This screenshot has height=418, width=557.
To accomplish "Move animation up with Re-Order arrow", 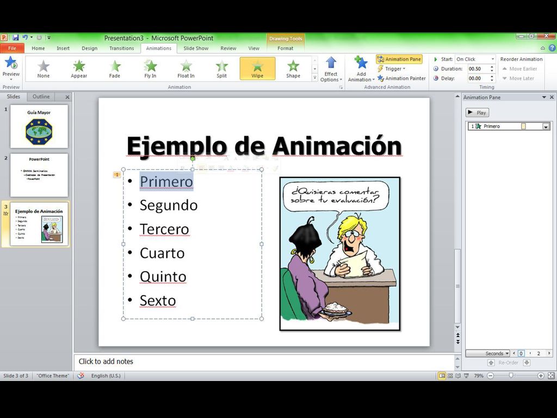I will click(491, 362).
